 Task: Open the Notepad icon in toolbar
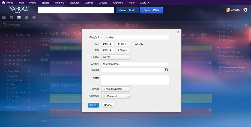click(26, 18)
